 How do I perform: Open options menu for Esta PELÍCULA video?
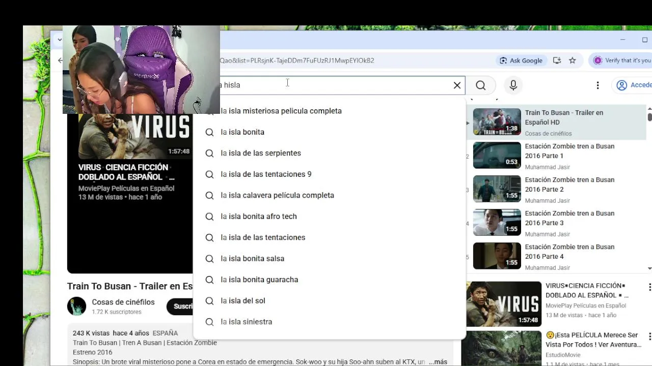[x=649, y=337]
